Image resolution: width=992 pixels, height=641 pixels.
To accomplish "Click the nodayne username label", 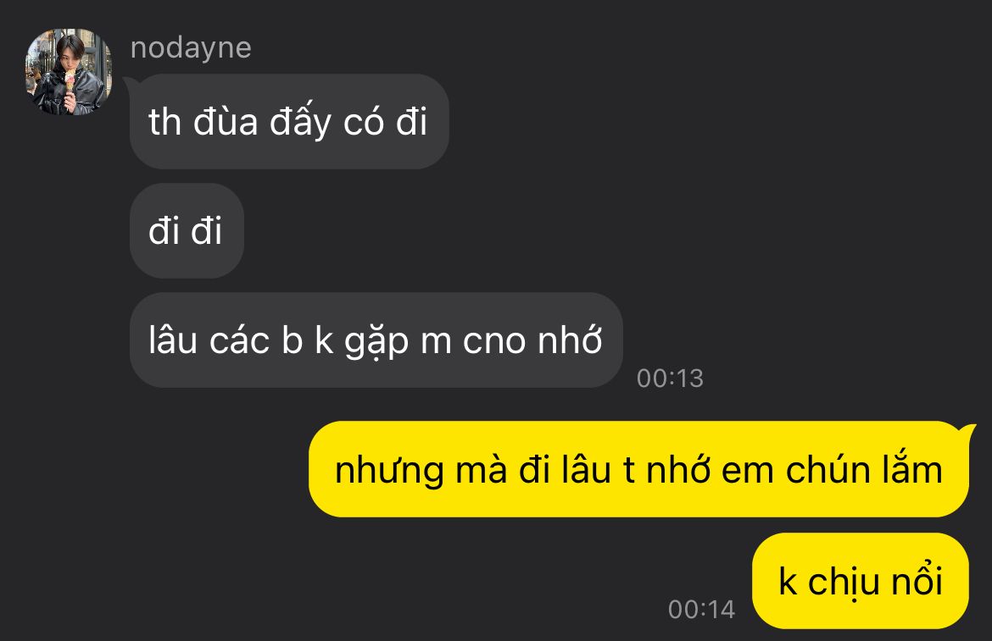I will pos(191,48).
